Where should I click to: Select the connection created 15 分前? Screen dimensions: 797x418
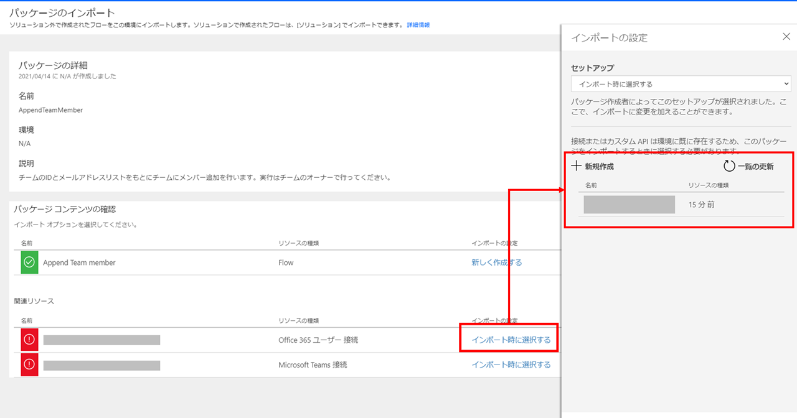[629, 204]
